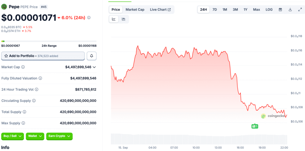Click the Max Supply info icon

point(23,123)
